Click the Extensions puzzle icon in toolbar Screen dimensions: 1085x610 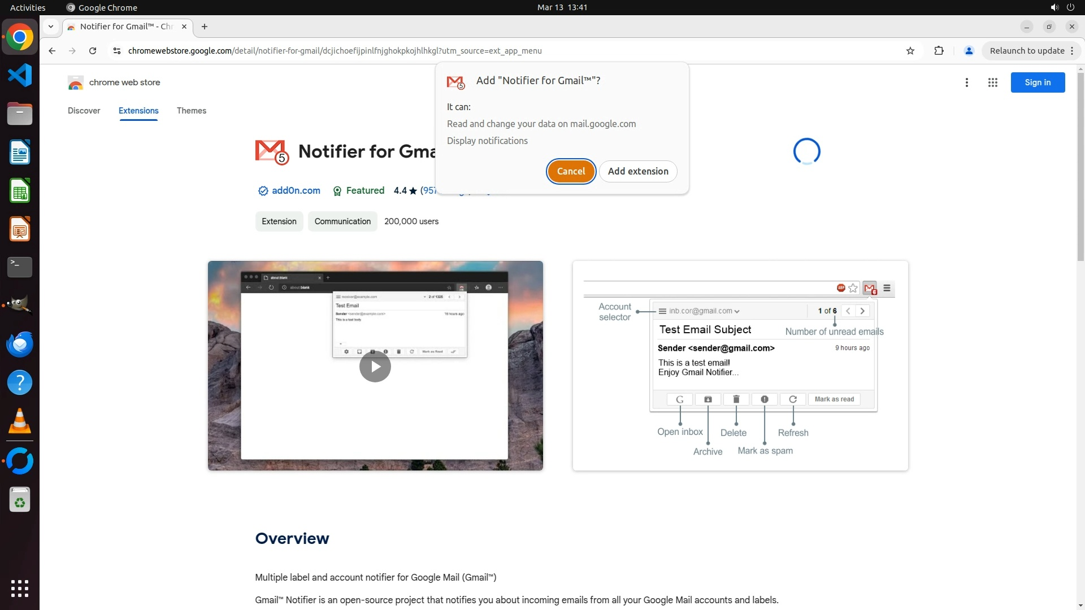coord(939,51)
